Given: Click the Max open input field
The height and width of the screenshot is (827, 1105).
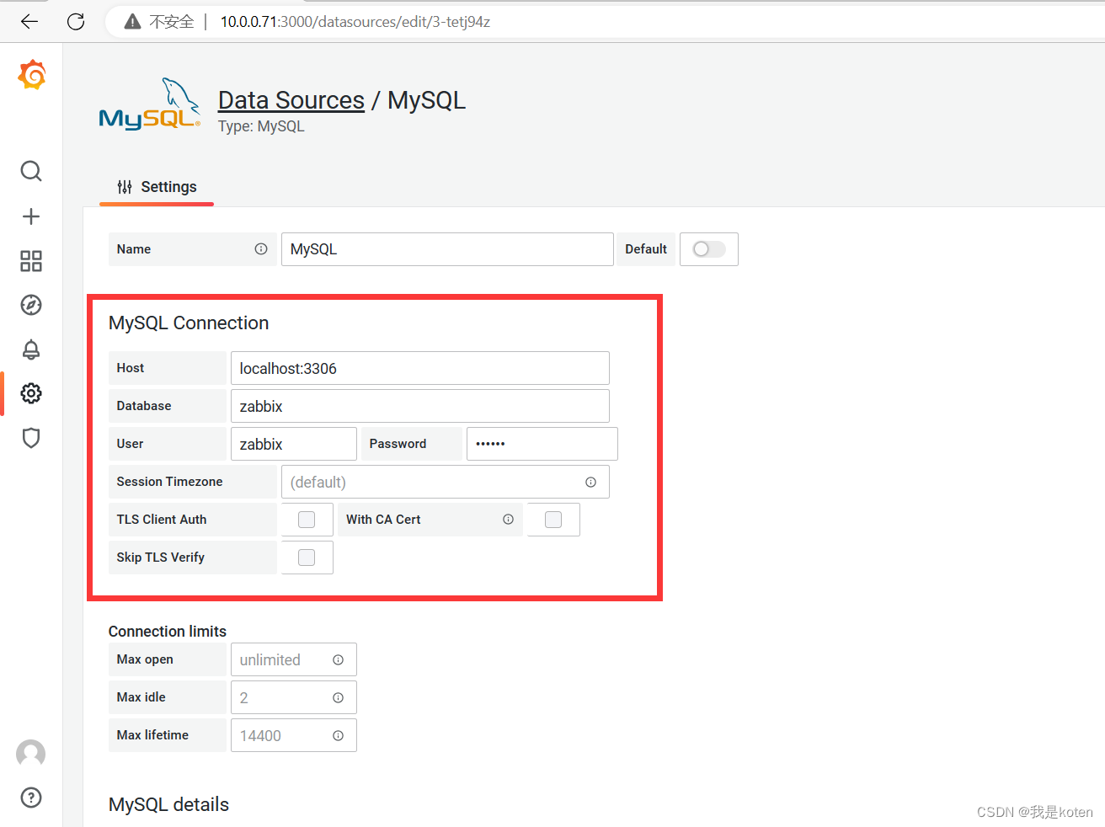Looking at the screenshot, I should [x=294, y=659].
